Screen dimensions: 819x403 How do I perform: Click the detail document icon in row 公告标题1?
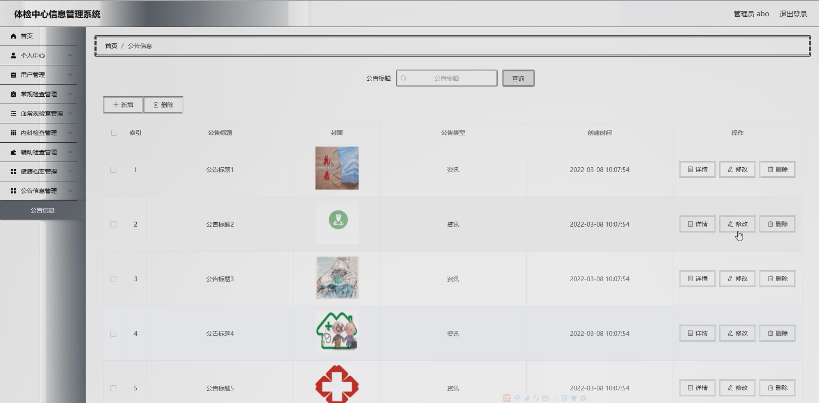tap(690, 169)
